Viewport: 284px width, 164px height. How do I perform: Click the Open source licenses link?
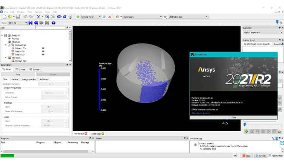[200, 113]
